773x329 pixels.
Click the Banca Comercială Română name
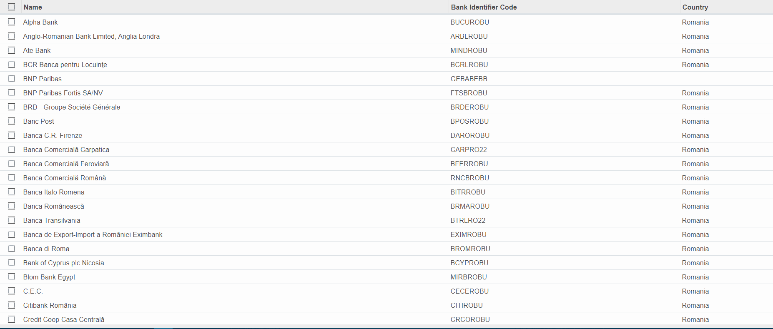pyautogui.click(x=65, y=178)
